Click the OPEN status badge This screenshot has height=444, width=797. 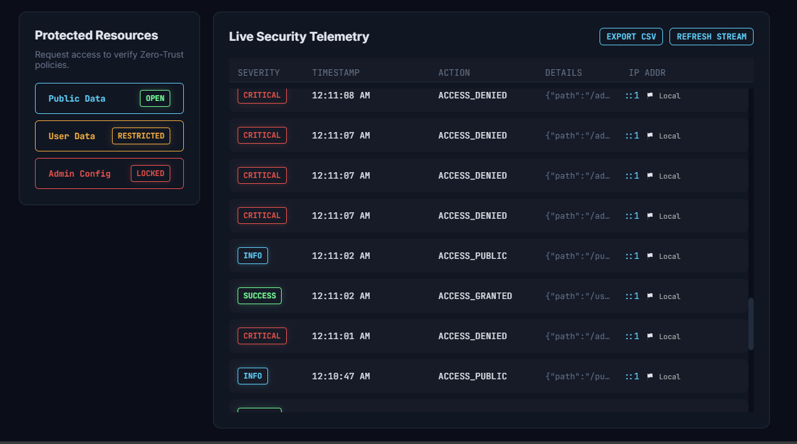[155, 98]
